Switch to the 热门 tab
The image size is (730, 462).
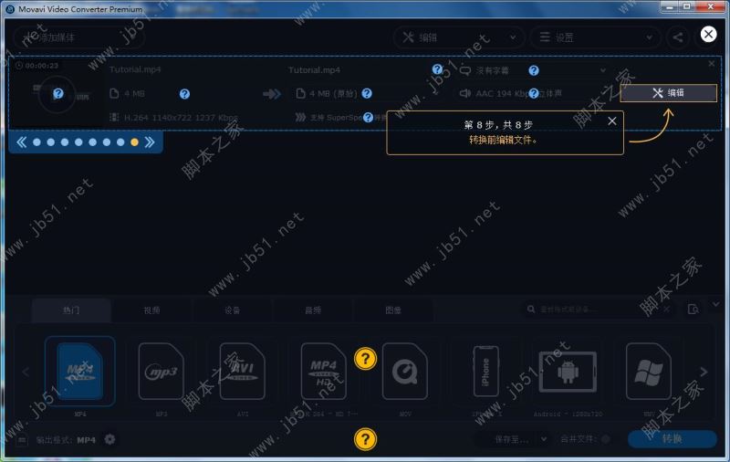point(71,310)
